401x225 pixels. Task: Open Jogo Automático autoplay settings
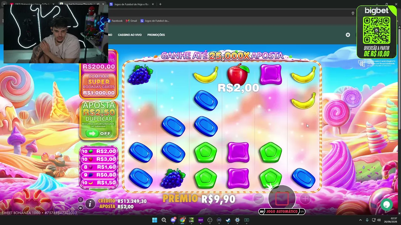click(x=282, y=212)
